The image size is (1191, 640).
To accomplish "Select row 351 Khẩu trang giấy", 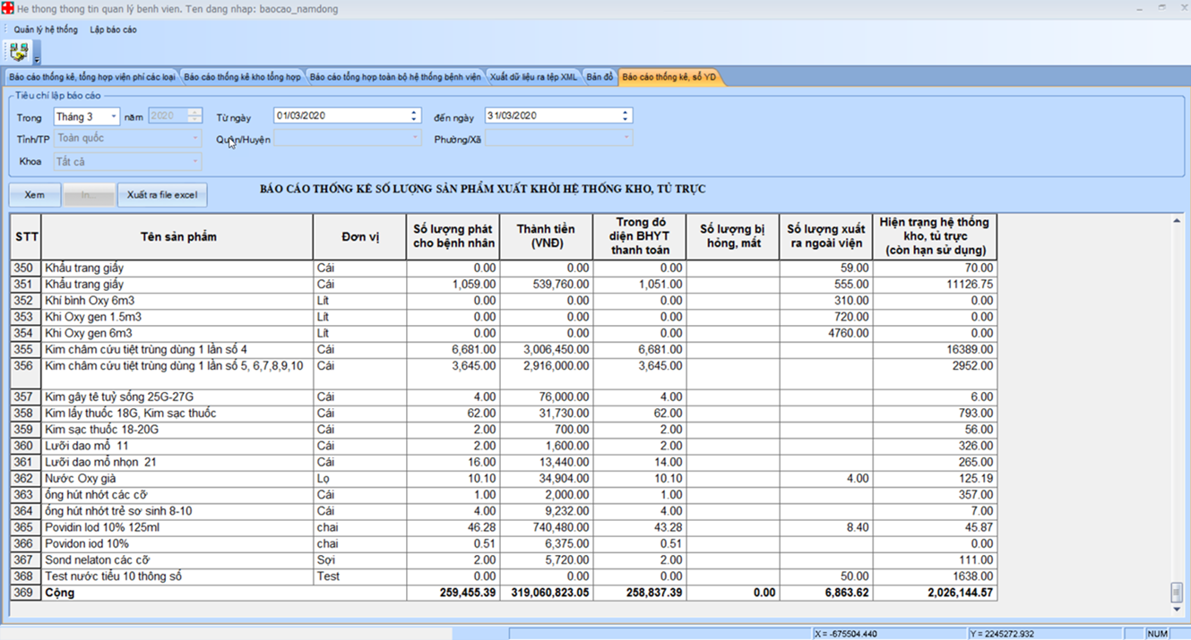I will [x=504, y=284].
